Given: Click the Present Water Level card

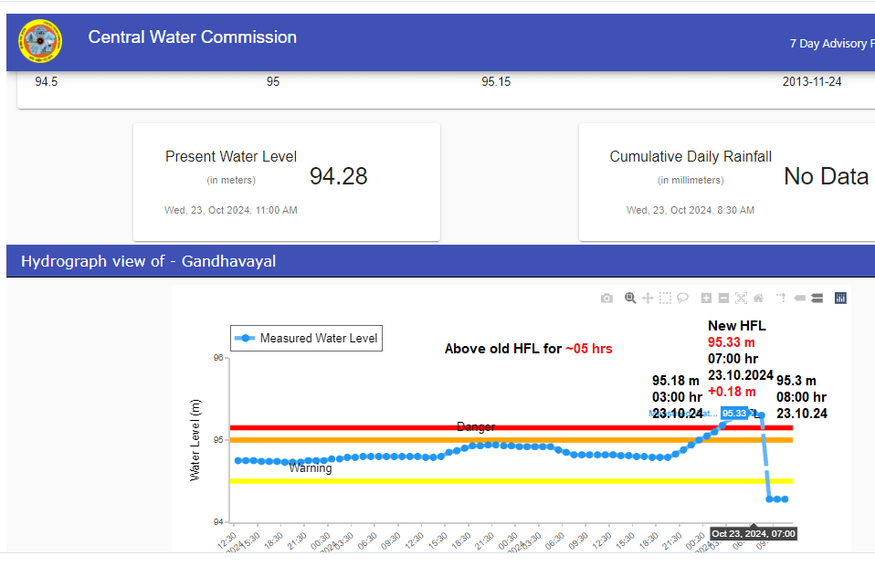Looking at the screenshot, I should (286, 182).
